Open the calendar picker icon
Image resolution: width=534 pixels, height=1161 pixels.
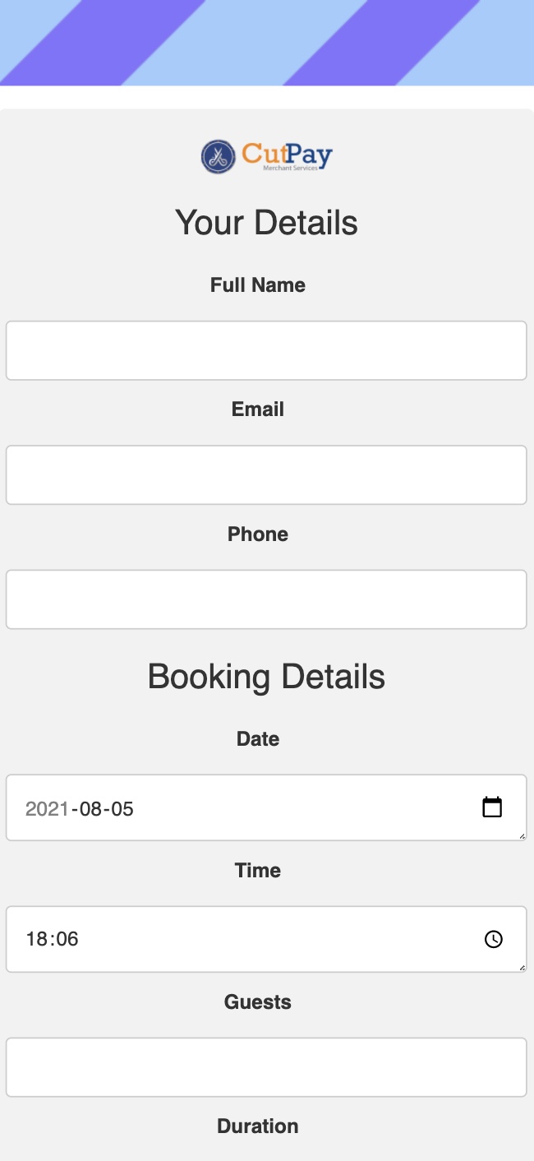pyautogui.click(x=491, y=807)
